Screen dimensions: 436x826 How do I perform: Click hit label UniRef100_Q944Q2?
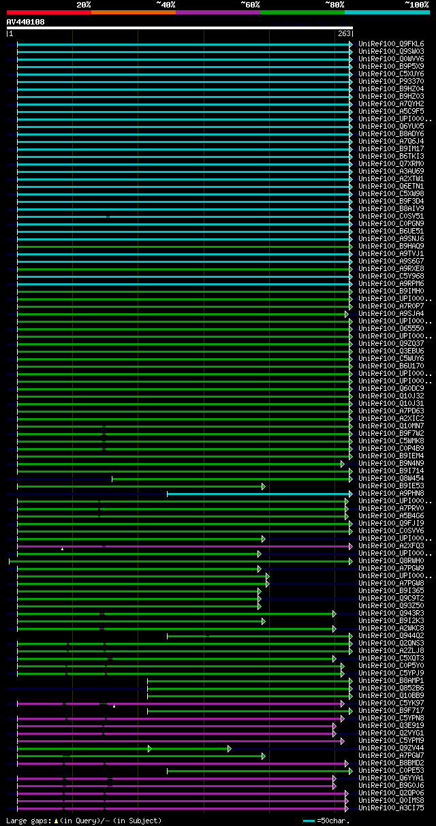(x=392, y=635)
